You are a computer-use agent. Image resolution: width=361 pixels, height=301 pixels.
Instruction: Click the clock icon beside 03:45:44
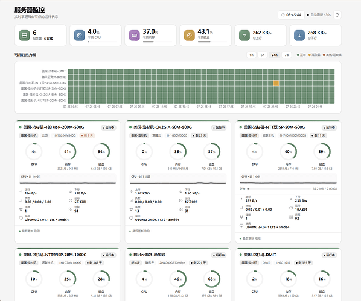pos(283,15)
